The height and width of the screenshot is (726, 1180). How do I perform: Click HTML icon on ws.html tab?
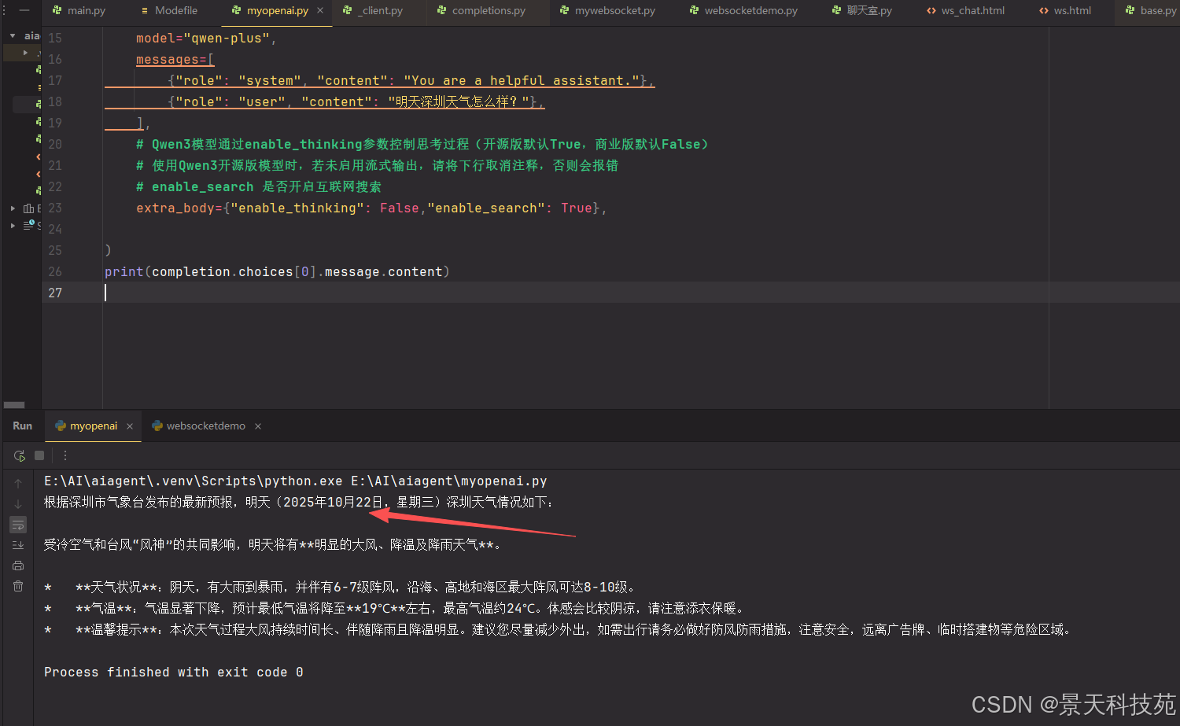[1044, 10]
